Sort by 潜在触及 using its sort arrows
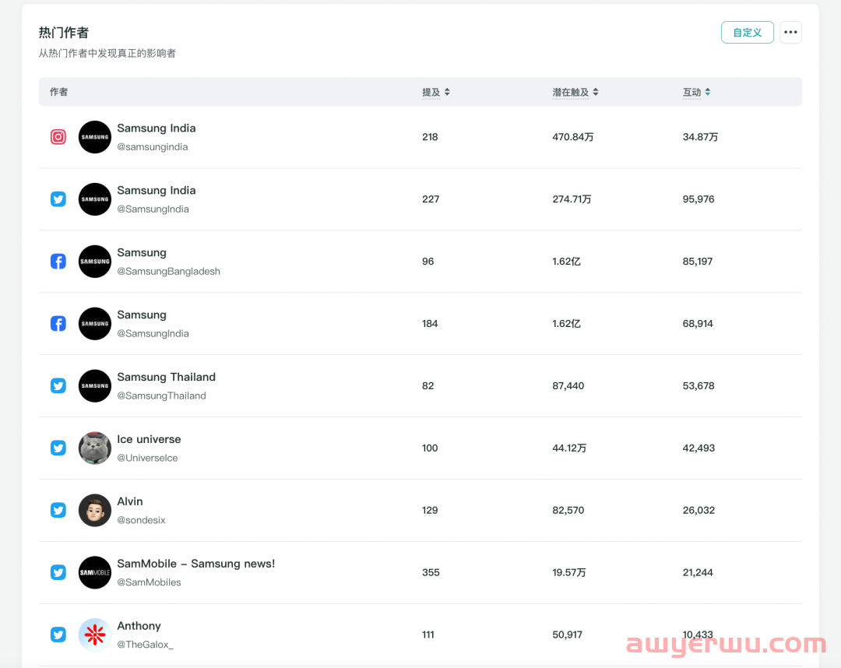The image size is (841, 668). (596, 92)
